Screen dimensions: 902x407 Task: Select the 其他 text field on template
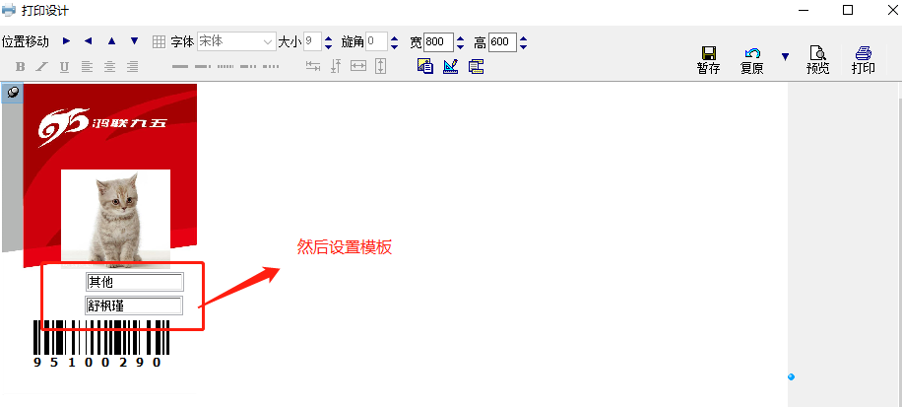[x=134, y=282]
